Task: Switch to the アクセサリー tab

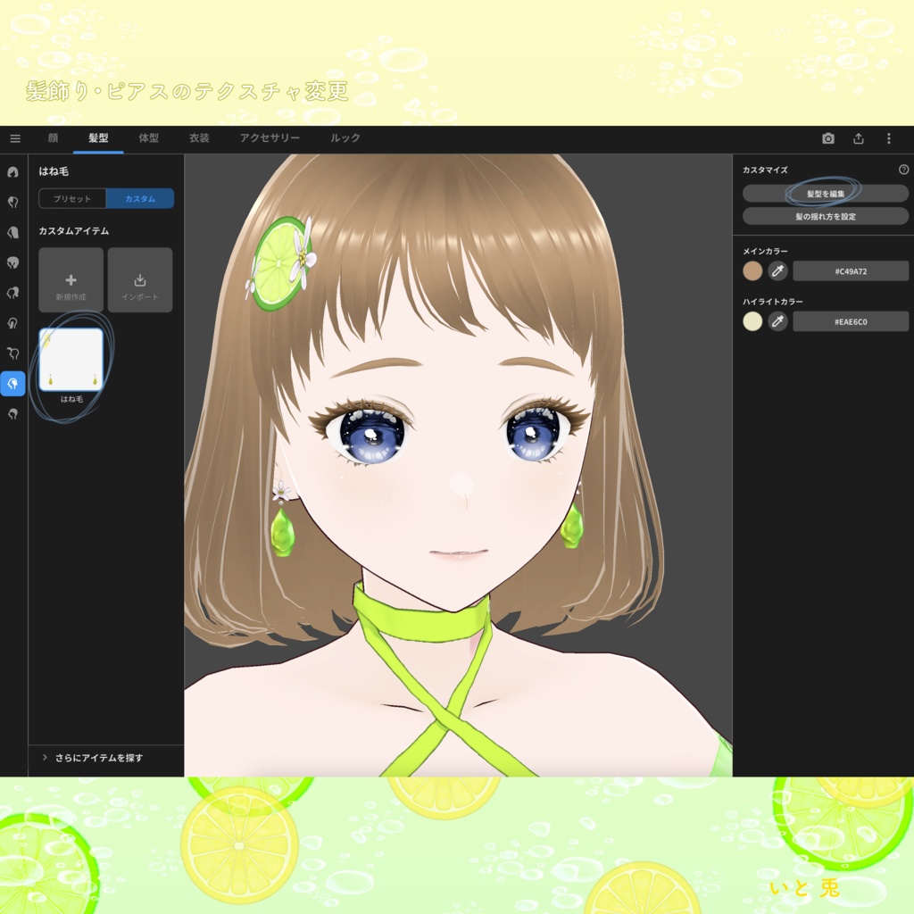Action: (x=269, y=138)
